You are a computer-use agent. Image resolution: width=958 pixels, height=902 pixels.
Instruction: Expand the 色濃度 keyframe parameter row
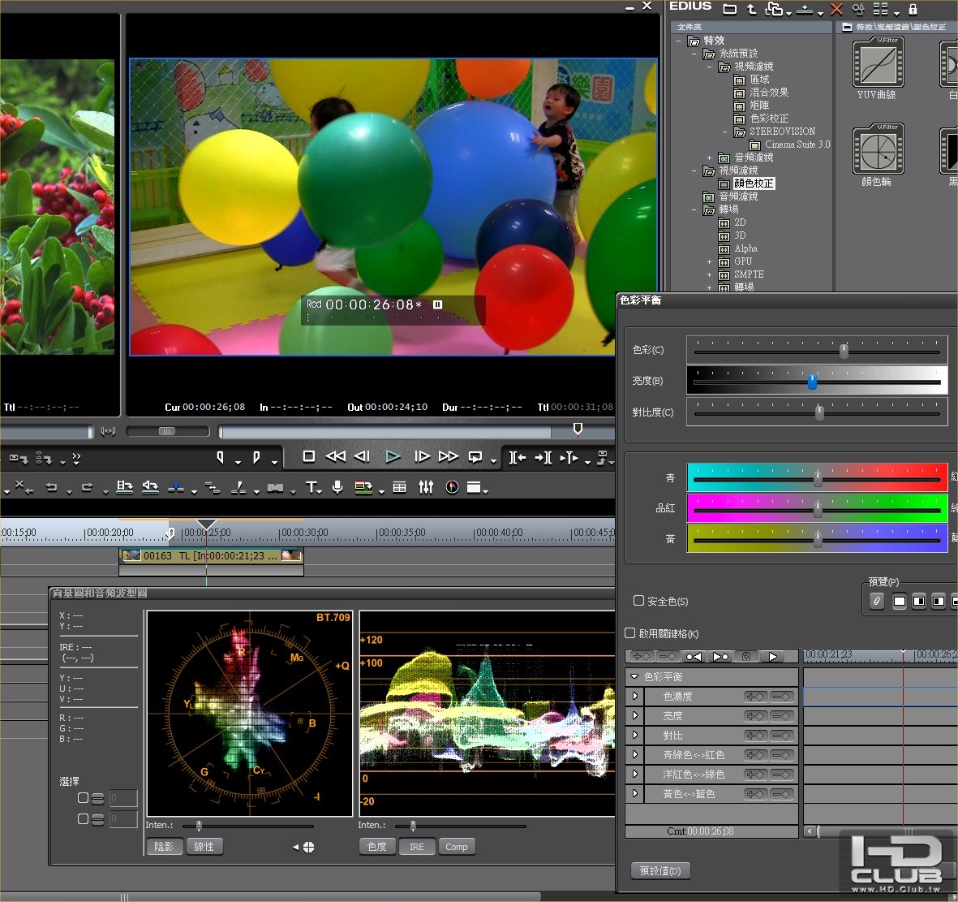635,696
